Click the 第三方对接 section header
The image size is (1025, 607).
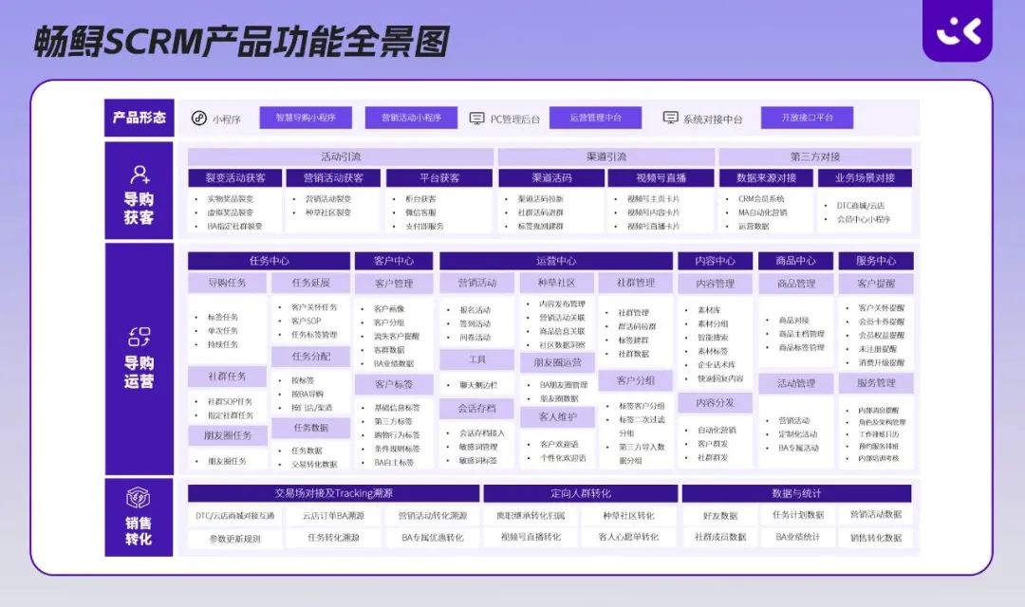(x=815, y=156)
